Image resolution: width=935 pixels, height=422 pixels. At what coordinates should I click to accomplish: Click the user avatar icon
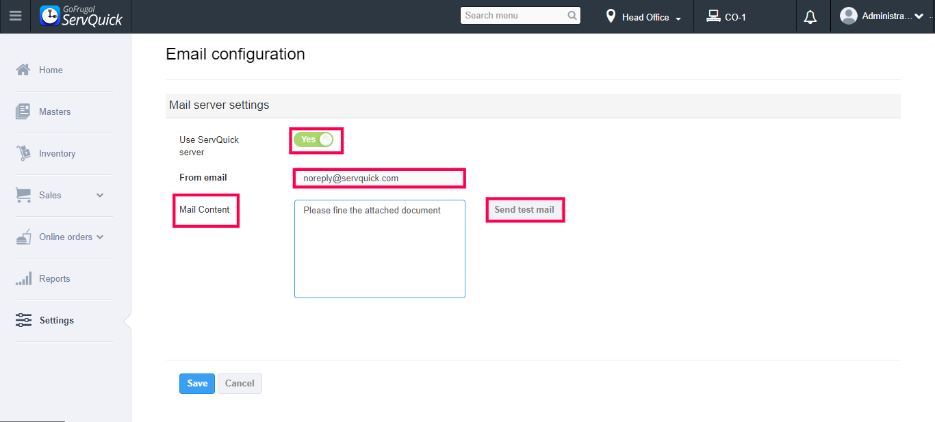coord(849,16)
